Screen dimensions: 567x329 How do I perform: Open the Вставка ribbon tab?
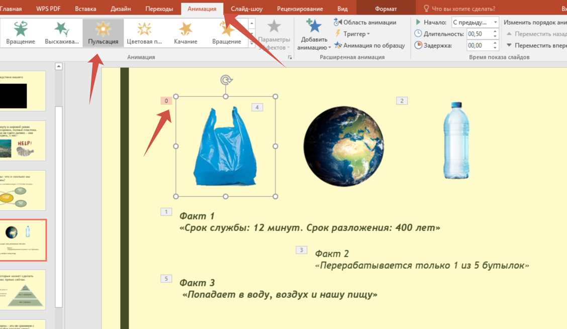[85, 9]
